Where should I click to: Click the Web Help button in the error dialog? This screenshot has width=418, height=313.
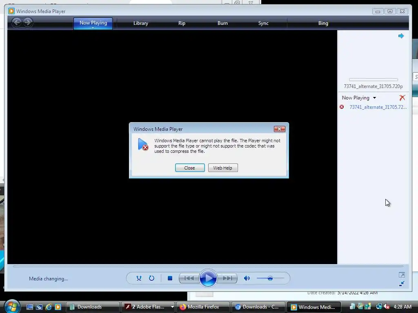point(223,168)
